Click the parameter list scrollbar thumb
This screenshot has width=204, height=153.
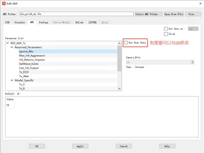tap(119, 58)
